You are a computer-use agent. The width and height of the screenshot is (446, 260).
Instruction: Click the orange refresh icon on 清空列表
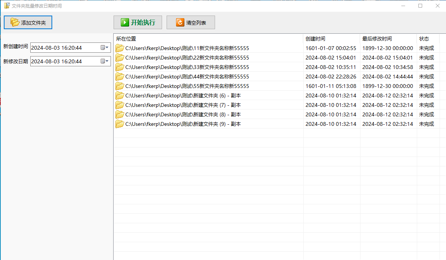(180, 22)
